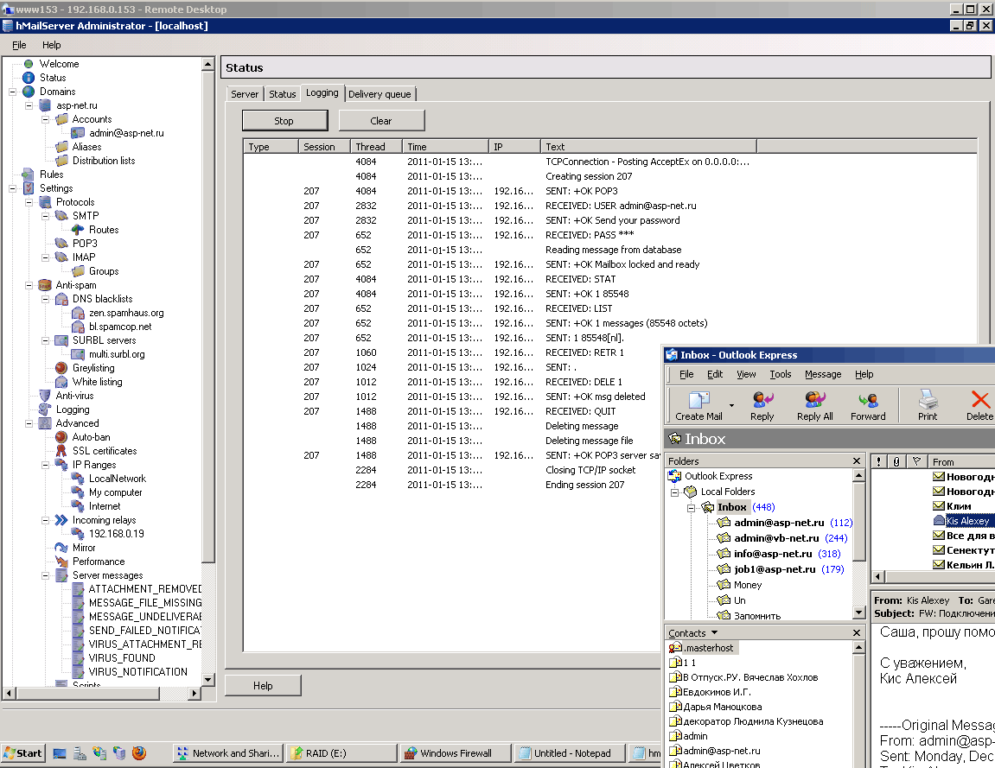The height and width of the screenshot is (768, 995).
Task: Select the Greylisting icon in Anti-spam tree
Action: [61, 368]
